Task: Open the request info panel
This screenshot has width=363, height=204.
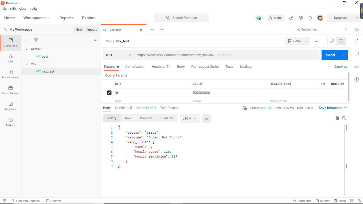Action: click(x=357, y=79)
